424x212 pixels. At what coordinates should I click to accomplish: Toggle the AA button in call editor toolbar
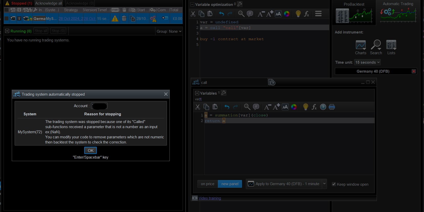pos(285,107)
